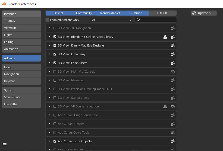Toggle the Official filter button
223x151 pixels.
pos(58,13)
